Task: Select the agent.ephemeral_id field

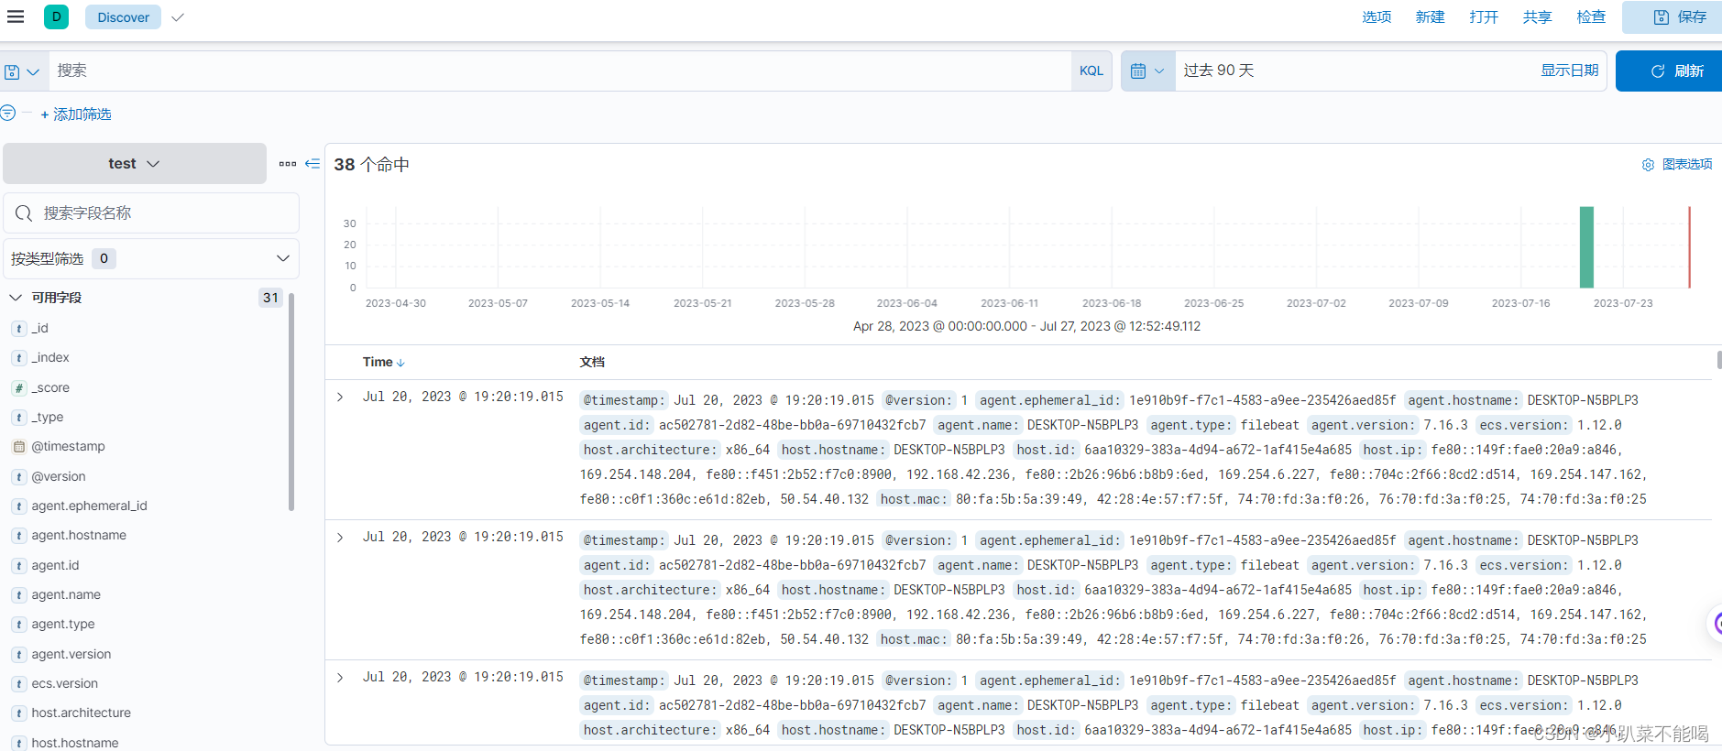Action: tap(89, 506)
